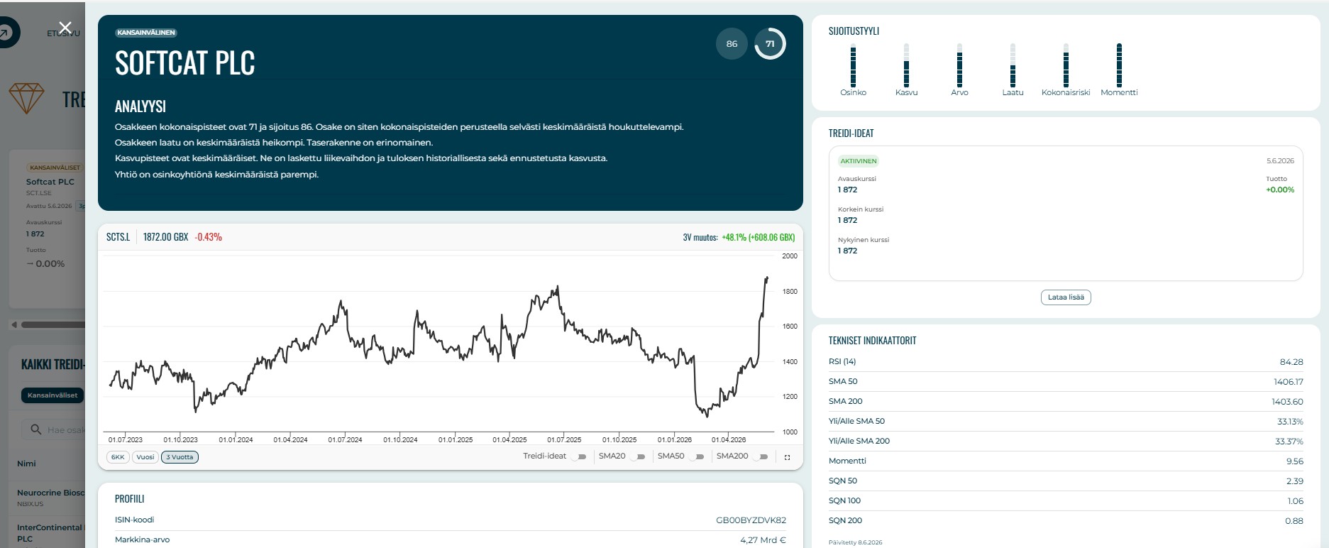Click the trade idea date 5.6.2026

[1280, 161]
